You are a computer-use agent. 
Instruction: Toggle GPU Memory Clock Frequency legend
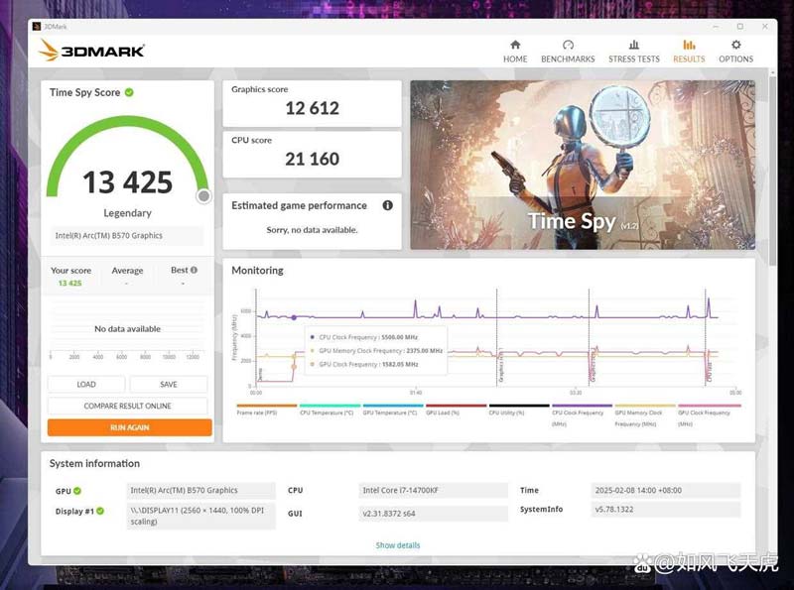pyautogui.click(x=645, y=414)
